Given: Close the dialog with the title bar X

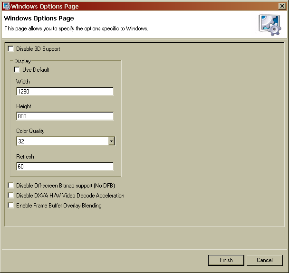Looking at the screenshot, I should 282,6.
